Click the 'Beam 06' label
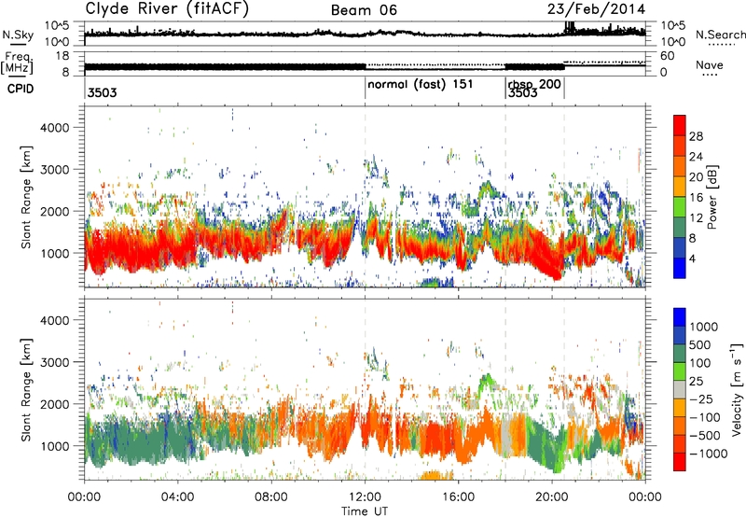Screen dimensions: 746x517 coord(364,10)
